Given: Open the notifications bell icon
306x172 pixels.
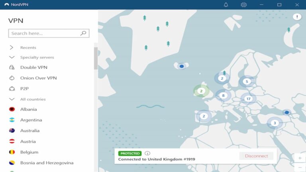Looking at the screenshot, I should click(226, 5).
